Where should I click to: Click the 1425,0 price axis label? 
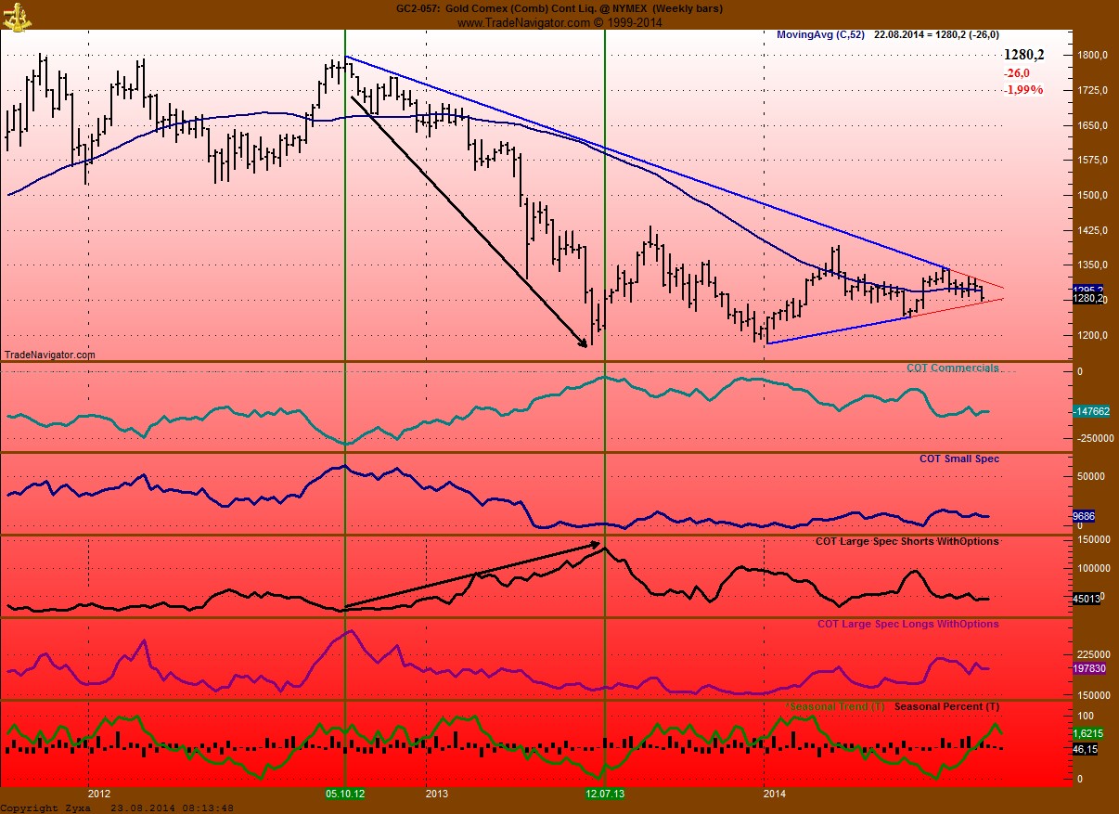[1093, 231]
